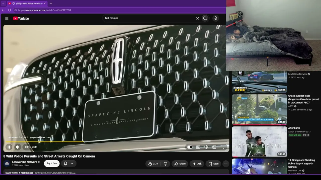Viewport: 321px width, 180px height.
Task: Mute the tab via its speaker icon
Action: pos(13,3)
